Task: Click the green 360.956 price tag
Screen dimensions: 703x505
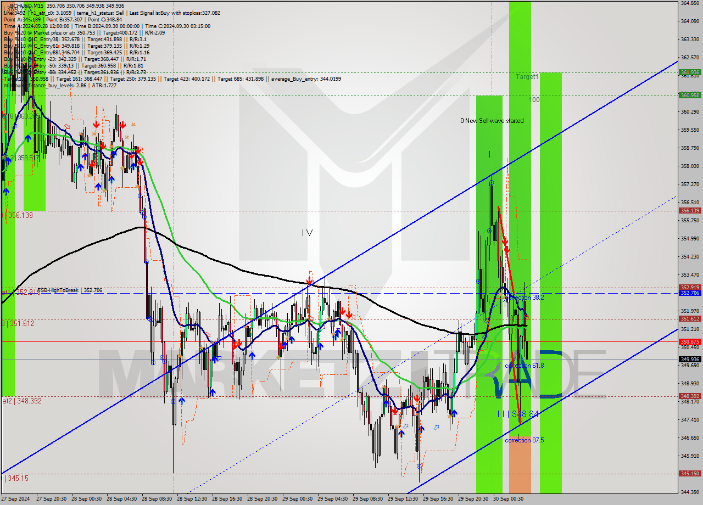Action: (x=690, y=95)
